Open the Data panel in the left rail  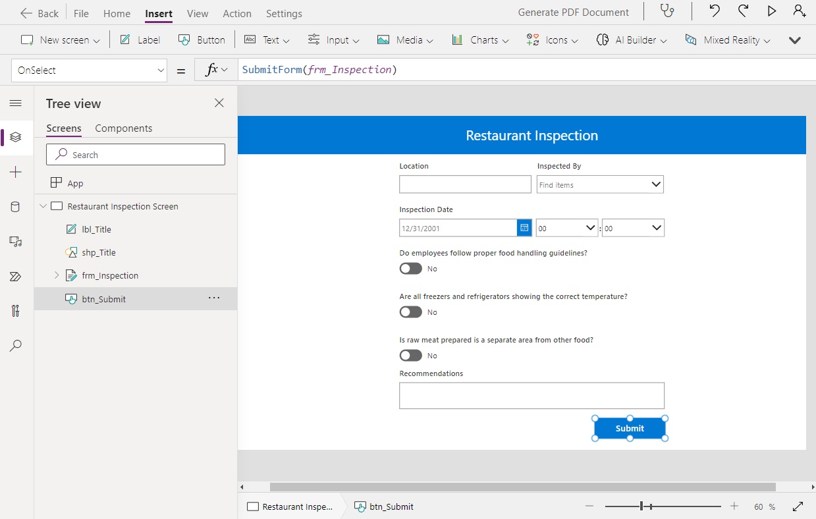pyautogui.click(x=16, y=206)
